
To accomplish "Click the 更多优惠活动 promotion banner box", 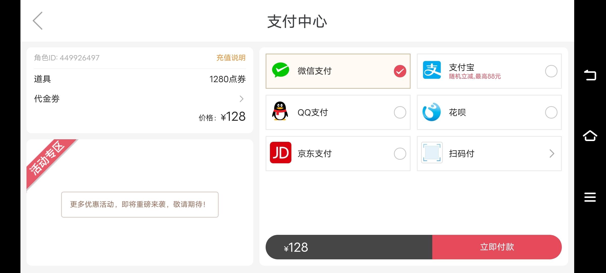I will click(140, 204).
